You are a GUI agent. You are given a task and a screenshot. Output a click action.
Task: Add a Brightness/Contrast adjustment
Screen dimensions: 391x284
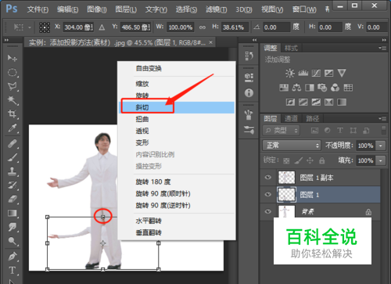(x=290, y=73)
